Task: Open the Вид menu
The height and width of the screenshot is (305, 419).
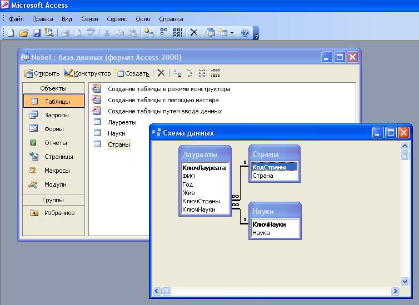Action: pyautogui.click(x=67, y=19)
